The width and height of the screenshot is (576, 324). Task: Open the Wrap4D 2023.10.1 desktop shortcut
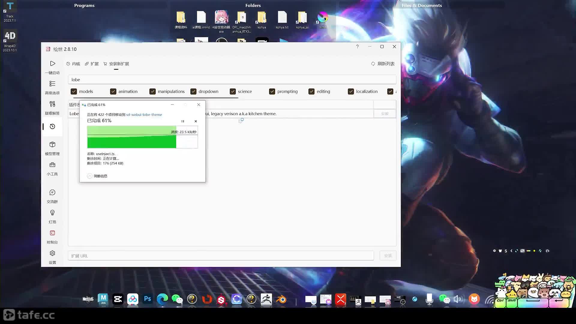pyautogui.click(x=10, y=41)
